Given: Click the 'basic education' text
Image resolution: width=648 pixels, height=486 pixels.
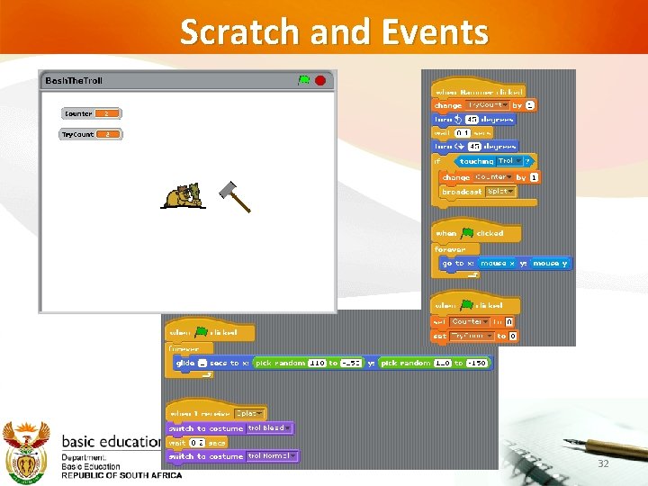Looking at the screenshot, I should pyautogui.click(x=112, y=441).
